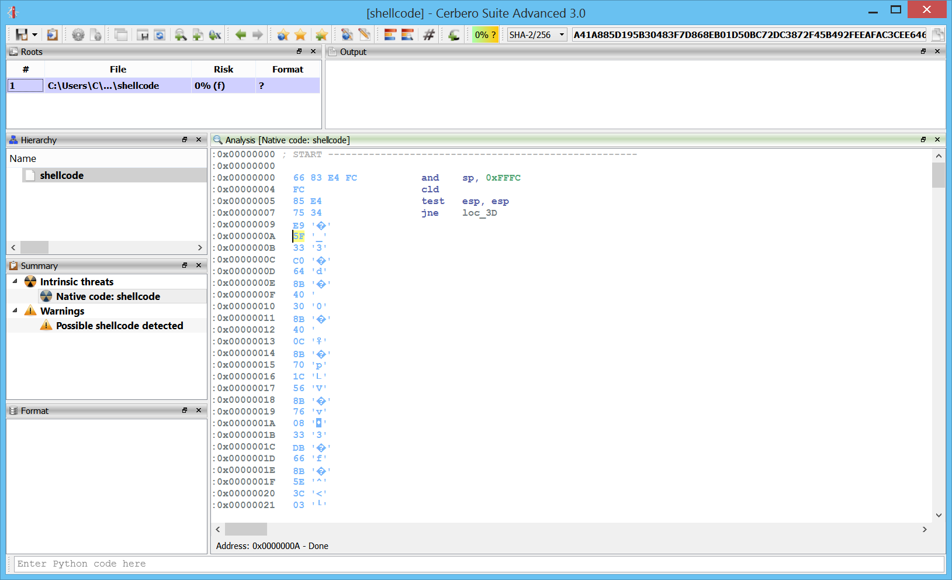
Task: Click the layout bars with magnifier icon
Action: [x=407, y=34]
